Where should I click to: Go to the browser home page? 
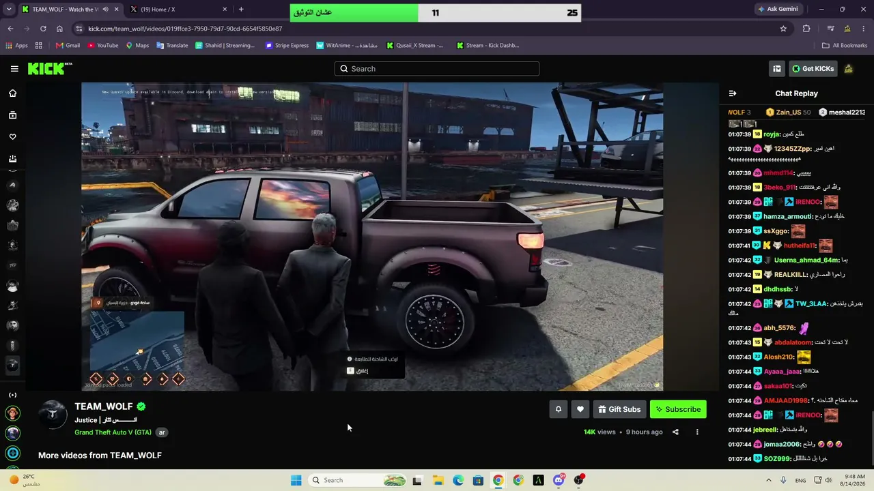pyautogui.click(x=59, y=29)
